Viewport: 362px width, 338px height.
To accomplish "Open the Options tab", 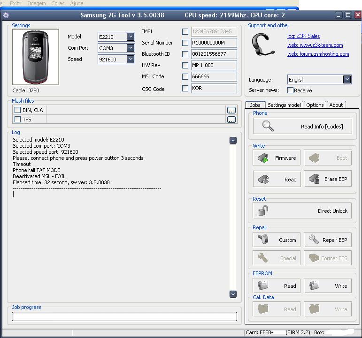I will pyautogui.click(x=315, y=105).
